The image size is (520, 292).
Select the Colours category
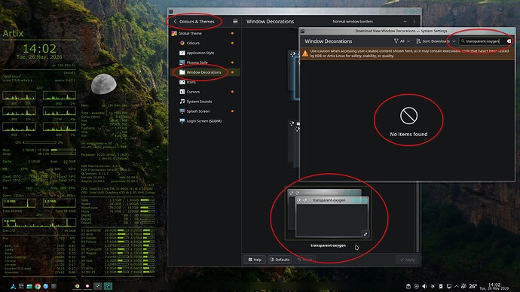(x=205, y=43)
